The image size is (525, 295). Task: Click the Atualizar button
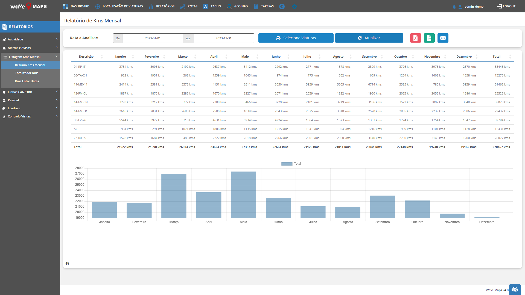click(369, 38)
